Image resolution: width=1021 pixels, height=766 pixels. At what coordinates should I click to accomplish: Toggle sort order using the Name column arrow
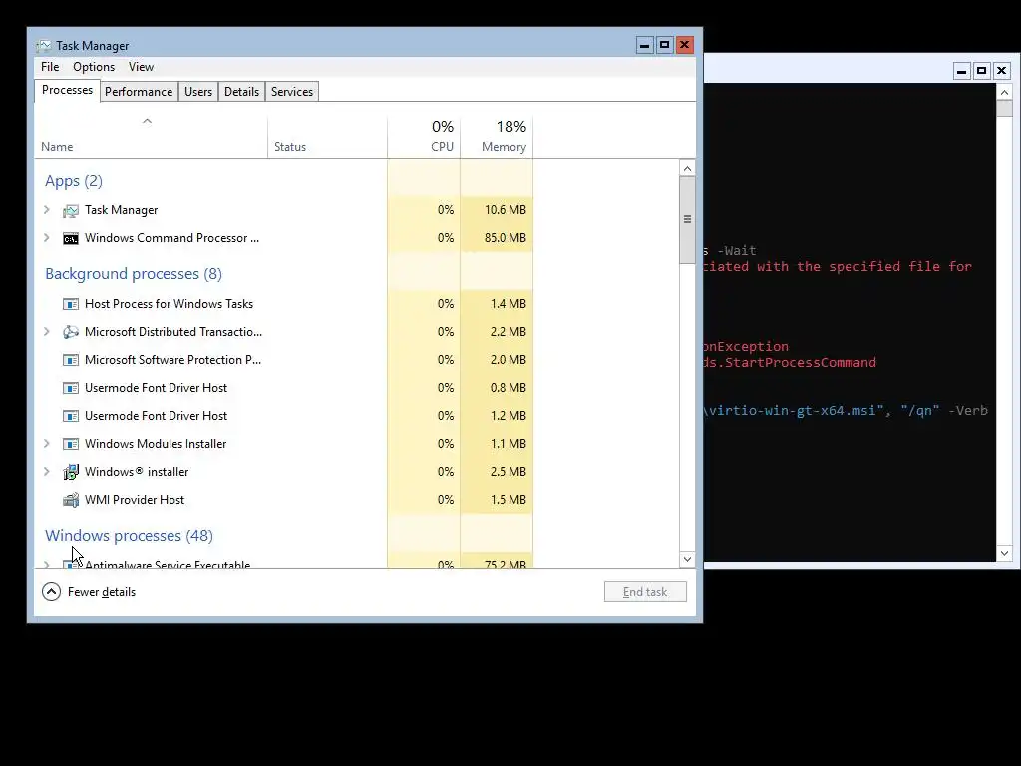pos(148,121)
